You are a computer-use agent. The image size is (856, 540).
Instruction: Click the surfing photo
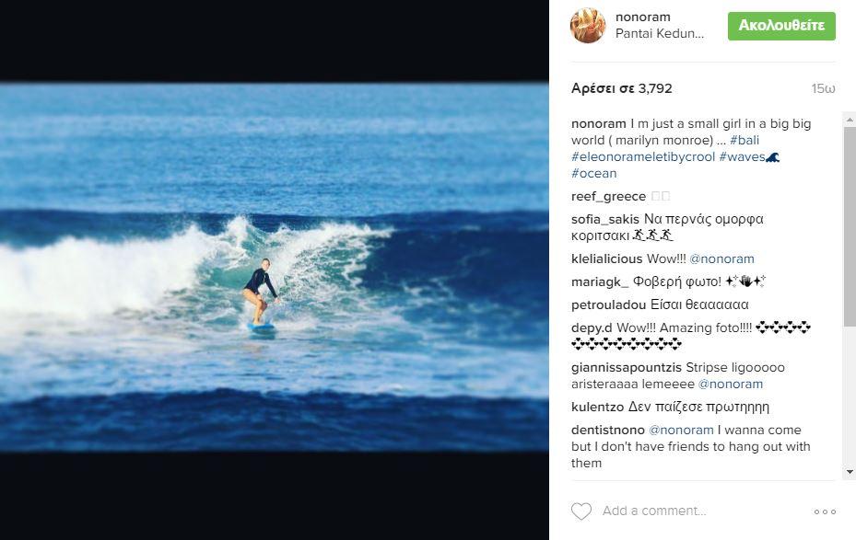pyautogui.click(x=275, y=267)
